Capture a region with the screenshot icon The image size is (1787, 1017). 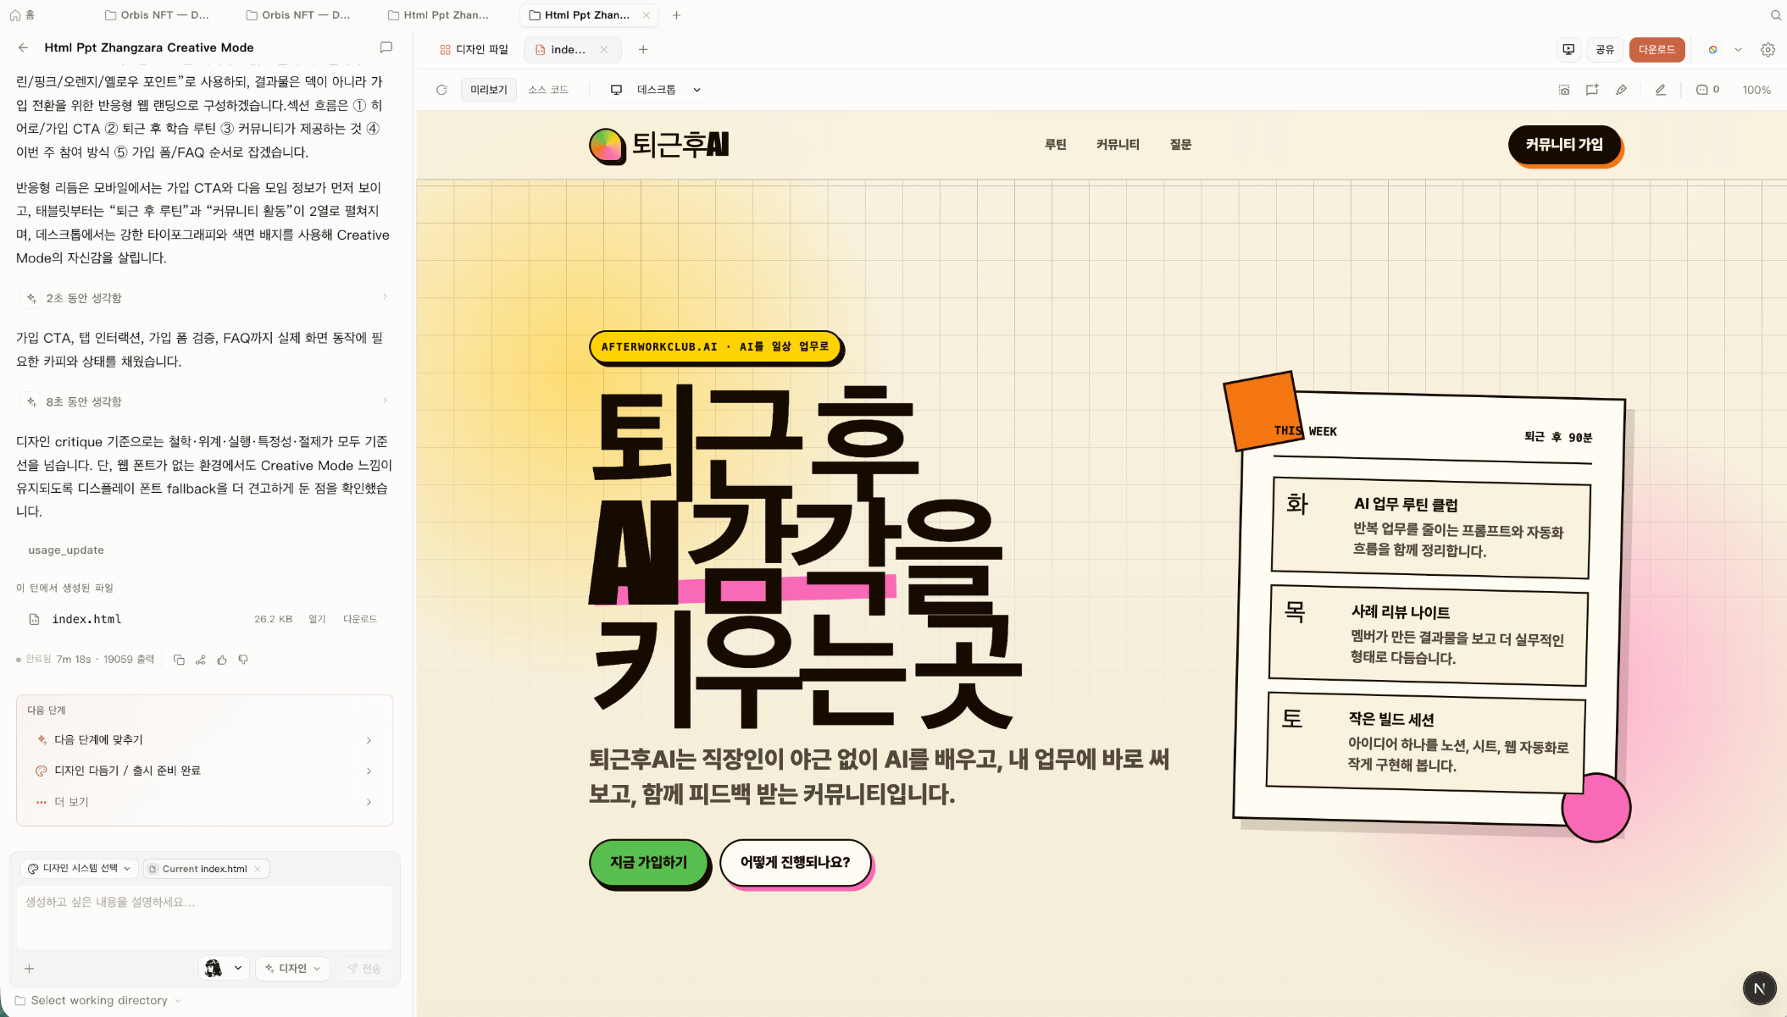[x=1564, y=90]
